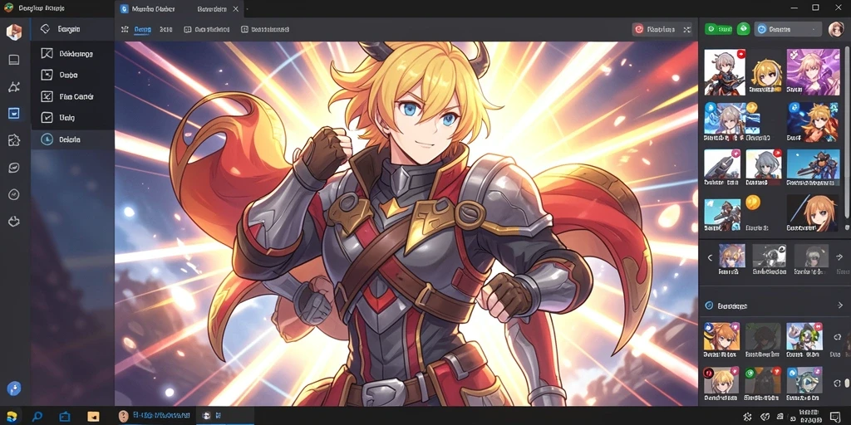Select the purple-haired character thumbnail
This screenshot has width=851, height=425.
pyautogui.click(x=813, y=72)
